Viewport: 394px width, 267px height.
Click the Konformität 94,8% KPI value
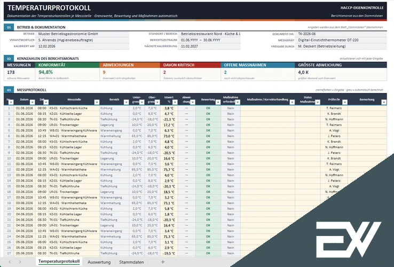(46, 72)
